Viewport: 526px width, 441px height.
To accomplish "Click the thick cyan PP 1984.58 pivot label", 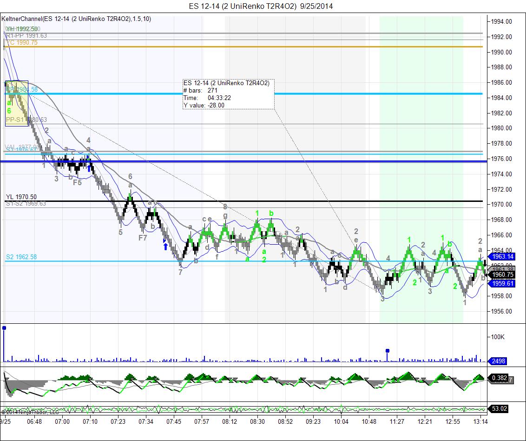I will [22, 89].
